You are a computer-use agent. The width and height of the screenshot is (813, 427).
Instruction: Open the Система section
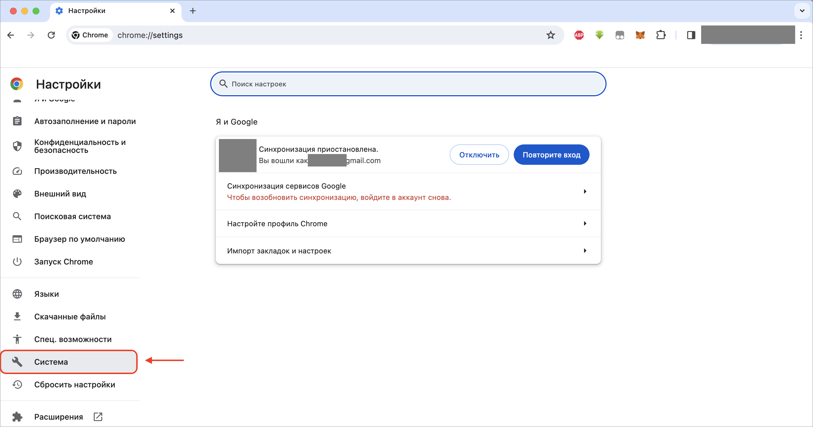69,362
